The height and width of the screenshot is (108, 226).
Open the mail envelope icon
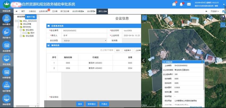pyautogui.click(x=189, y=4)
